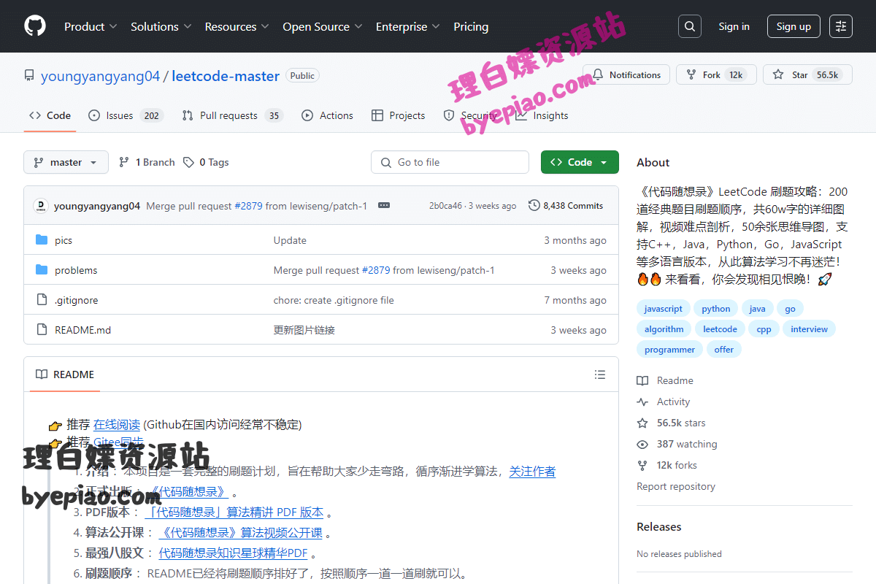Open the Solutions dropdown menu

(x=161, y=26)
